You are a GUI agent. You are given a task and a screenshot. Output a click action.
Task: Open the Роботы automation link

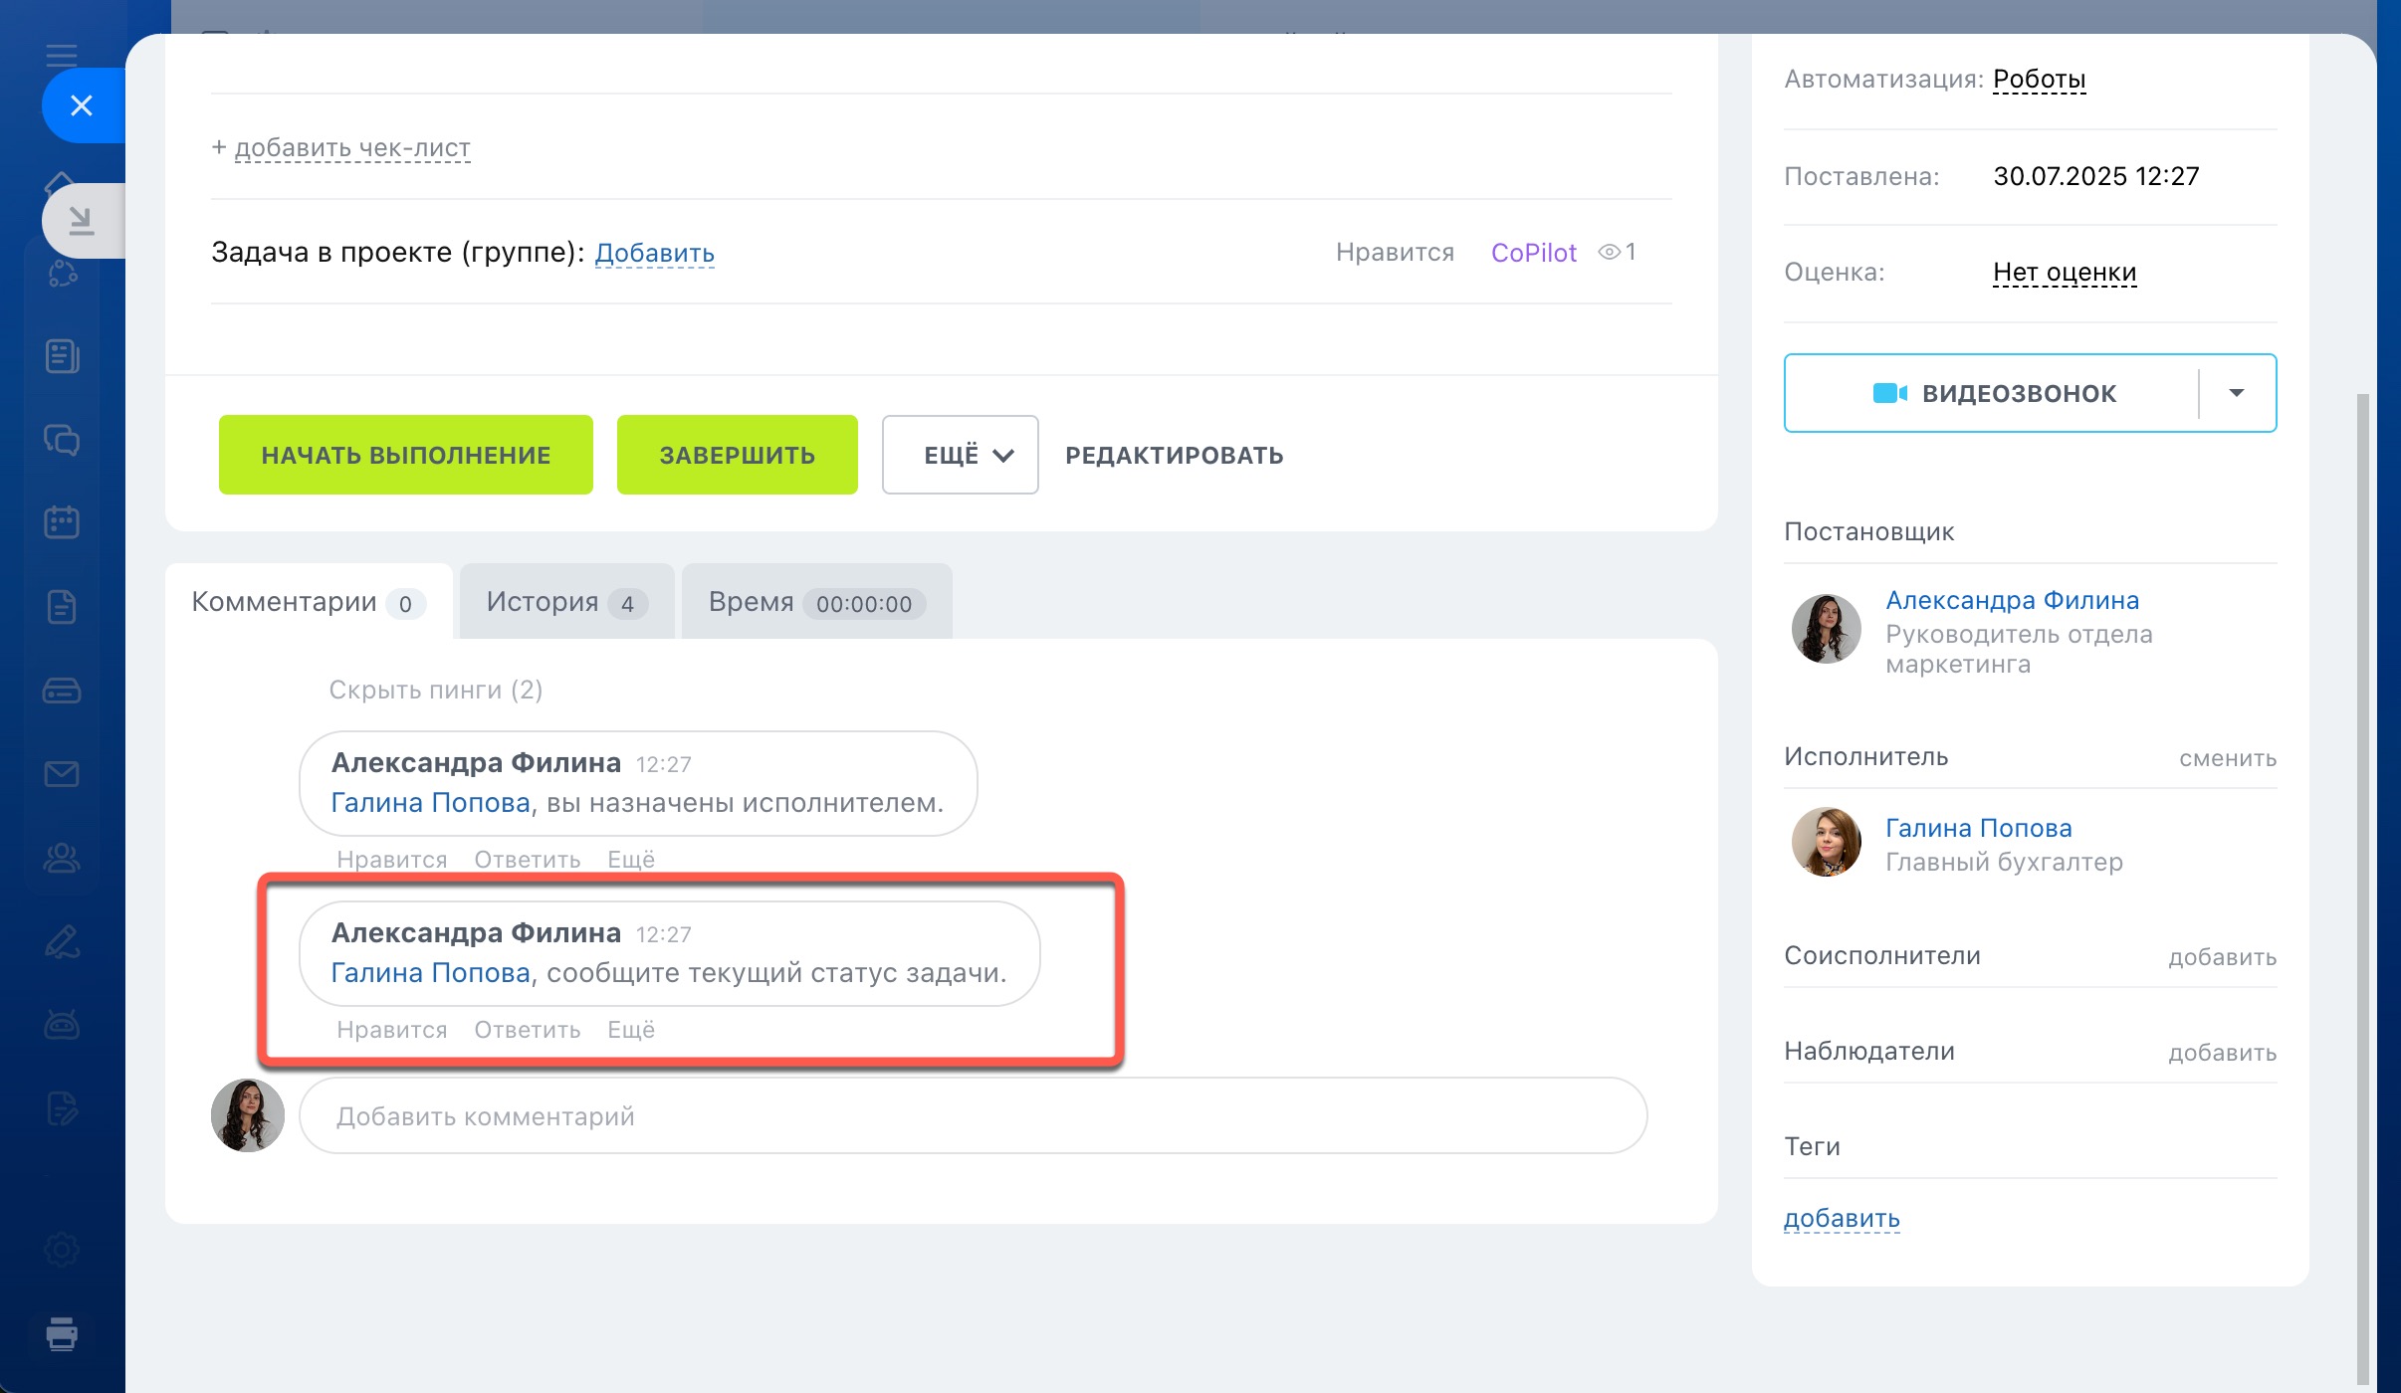pos(2040,79)
